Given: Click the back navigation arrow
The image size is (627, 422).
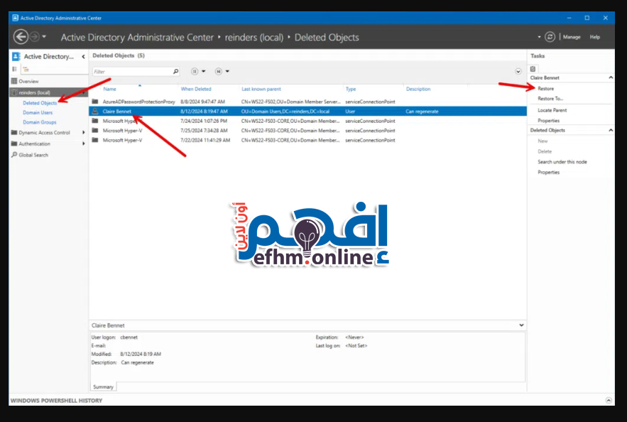Looking at the screenshot, I should 21,37.
